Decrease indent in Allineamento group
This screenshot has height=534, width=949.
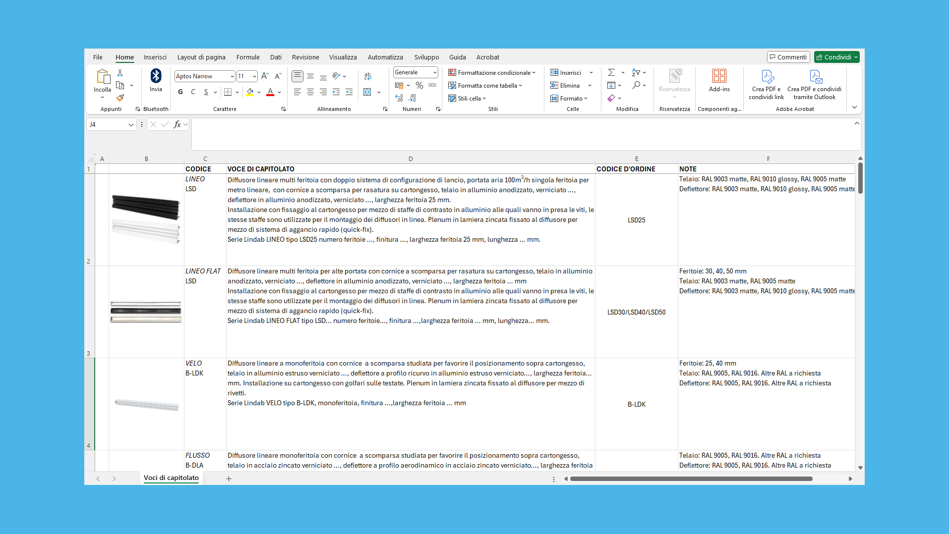tap(336, 92)
